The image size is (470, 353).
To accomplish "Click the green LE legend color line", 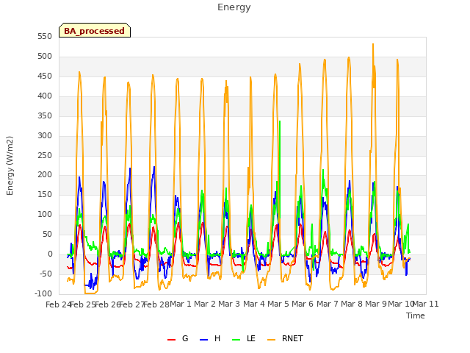I will point(236,340).
